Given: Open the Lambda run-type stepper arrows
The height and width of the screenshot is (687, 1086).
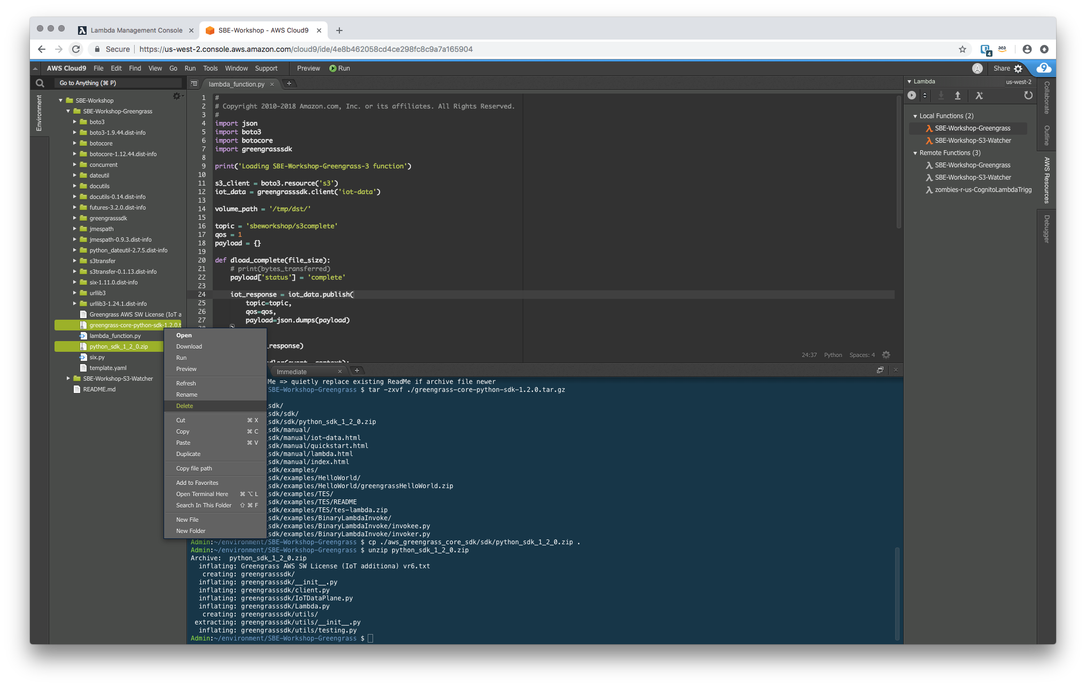Looking at the screenshot, I should tap(925, 95).
